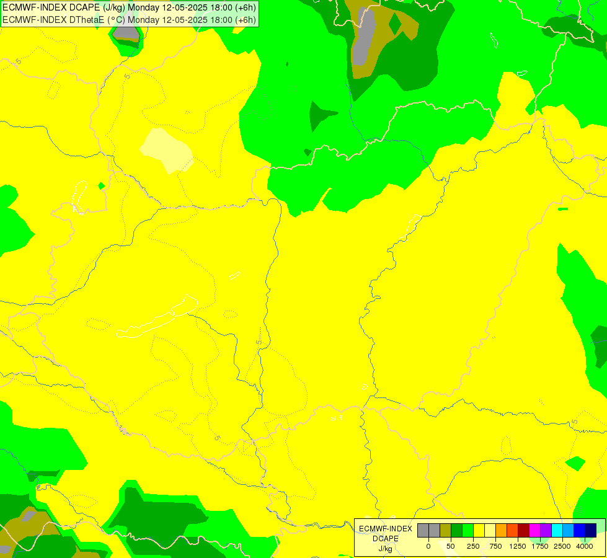Click 'ECMWF-INDEX' text in the legend box
Viewport: 607px width, 558px height.
386,529
